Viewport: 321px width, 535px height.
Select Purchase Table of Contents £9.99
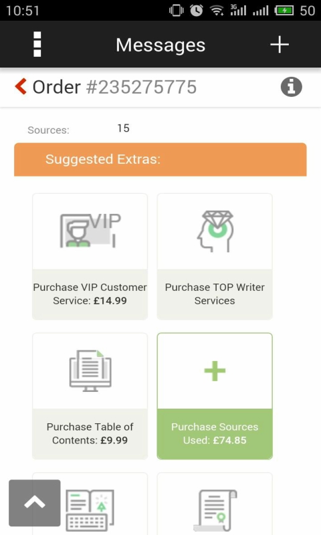coord(90,433)
